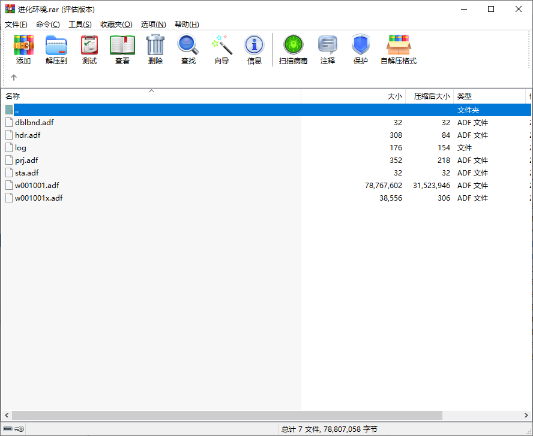This screenshot has width=533, height=436.
Task: Click the drive icon in status bar
Action: (x=8, y=429)
